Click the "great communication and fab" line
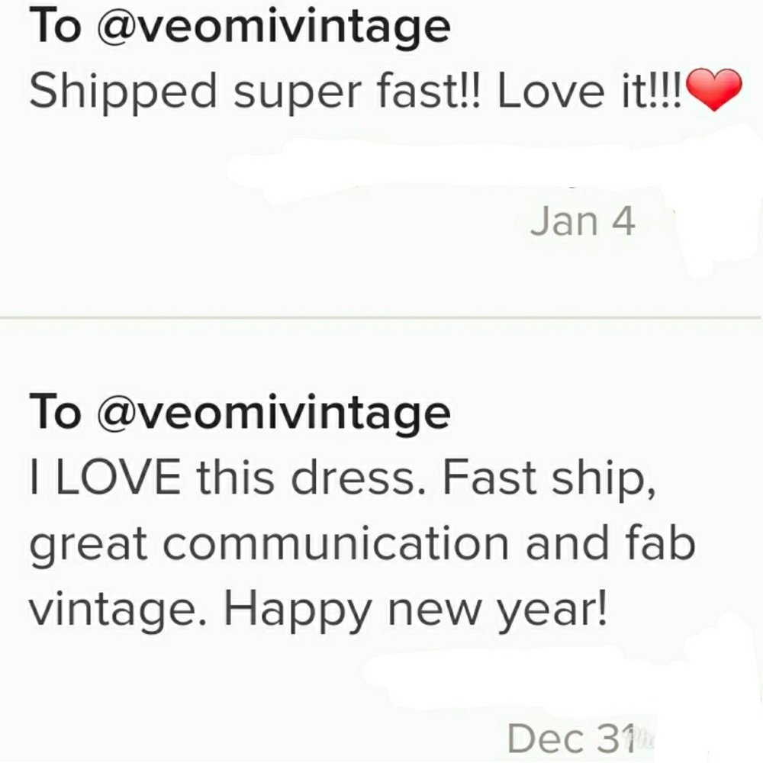This screenshot has width=763, height=763. [x=362, y=543]
